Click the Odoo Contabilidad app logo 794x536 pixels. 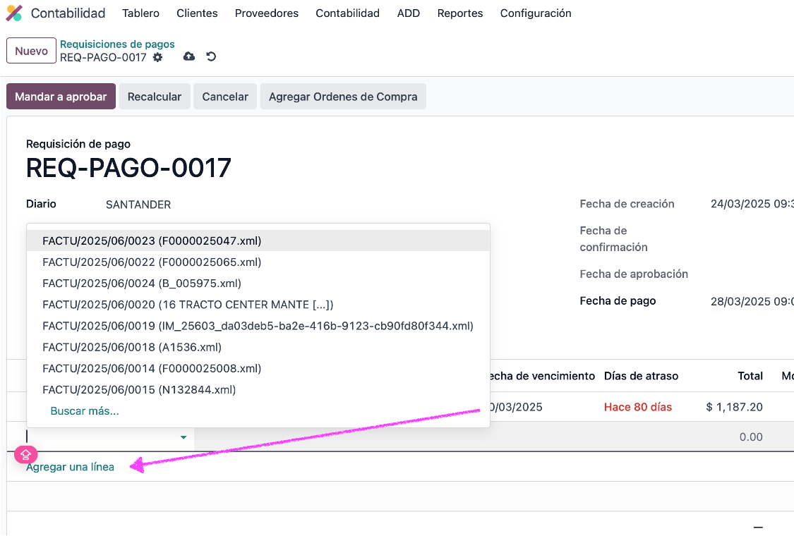click(13, 13)
